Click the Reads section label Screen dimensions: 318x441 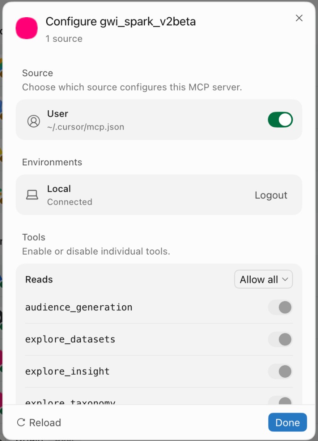39,279
